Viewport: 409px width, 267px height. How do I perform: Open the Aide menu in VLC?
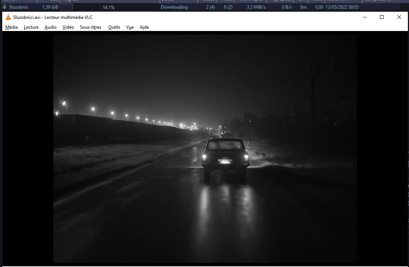[x=144, y=27]
